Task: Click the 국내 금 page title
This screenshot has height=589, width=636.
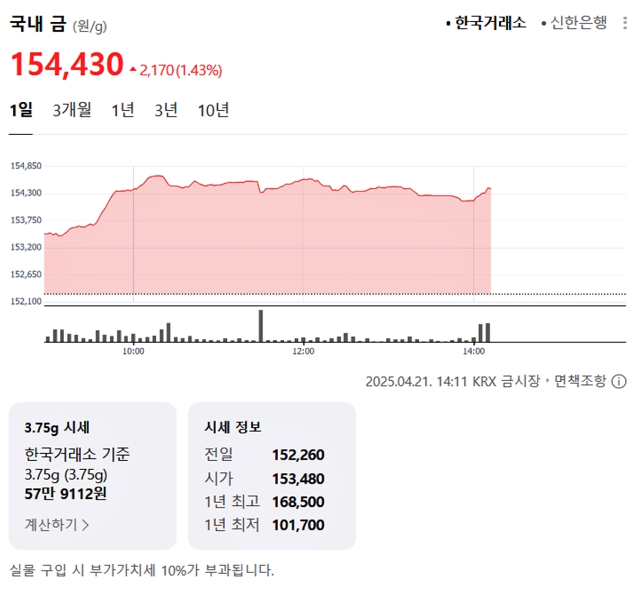Action: coord(38,23)
